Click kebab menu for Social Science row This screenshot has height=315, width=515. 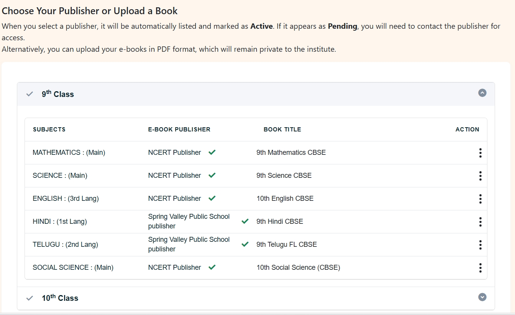click(x=480, y=268)
